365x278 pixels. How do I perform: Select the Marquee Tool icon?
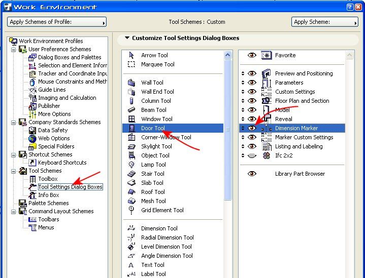tap(131, 64)
